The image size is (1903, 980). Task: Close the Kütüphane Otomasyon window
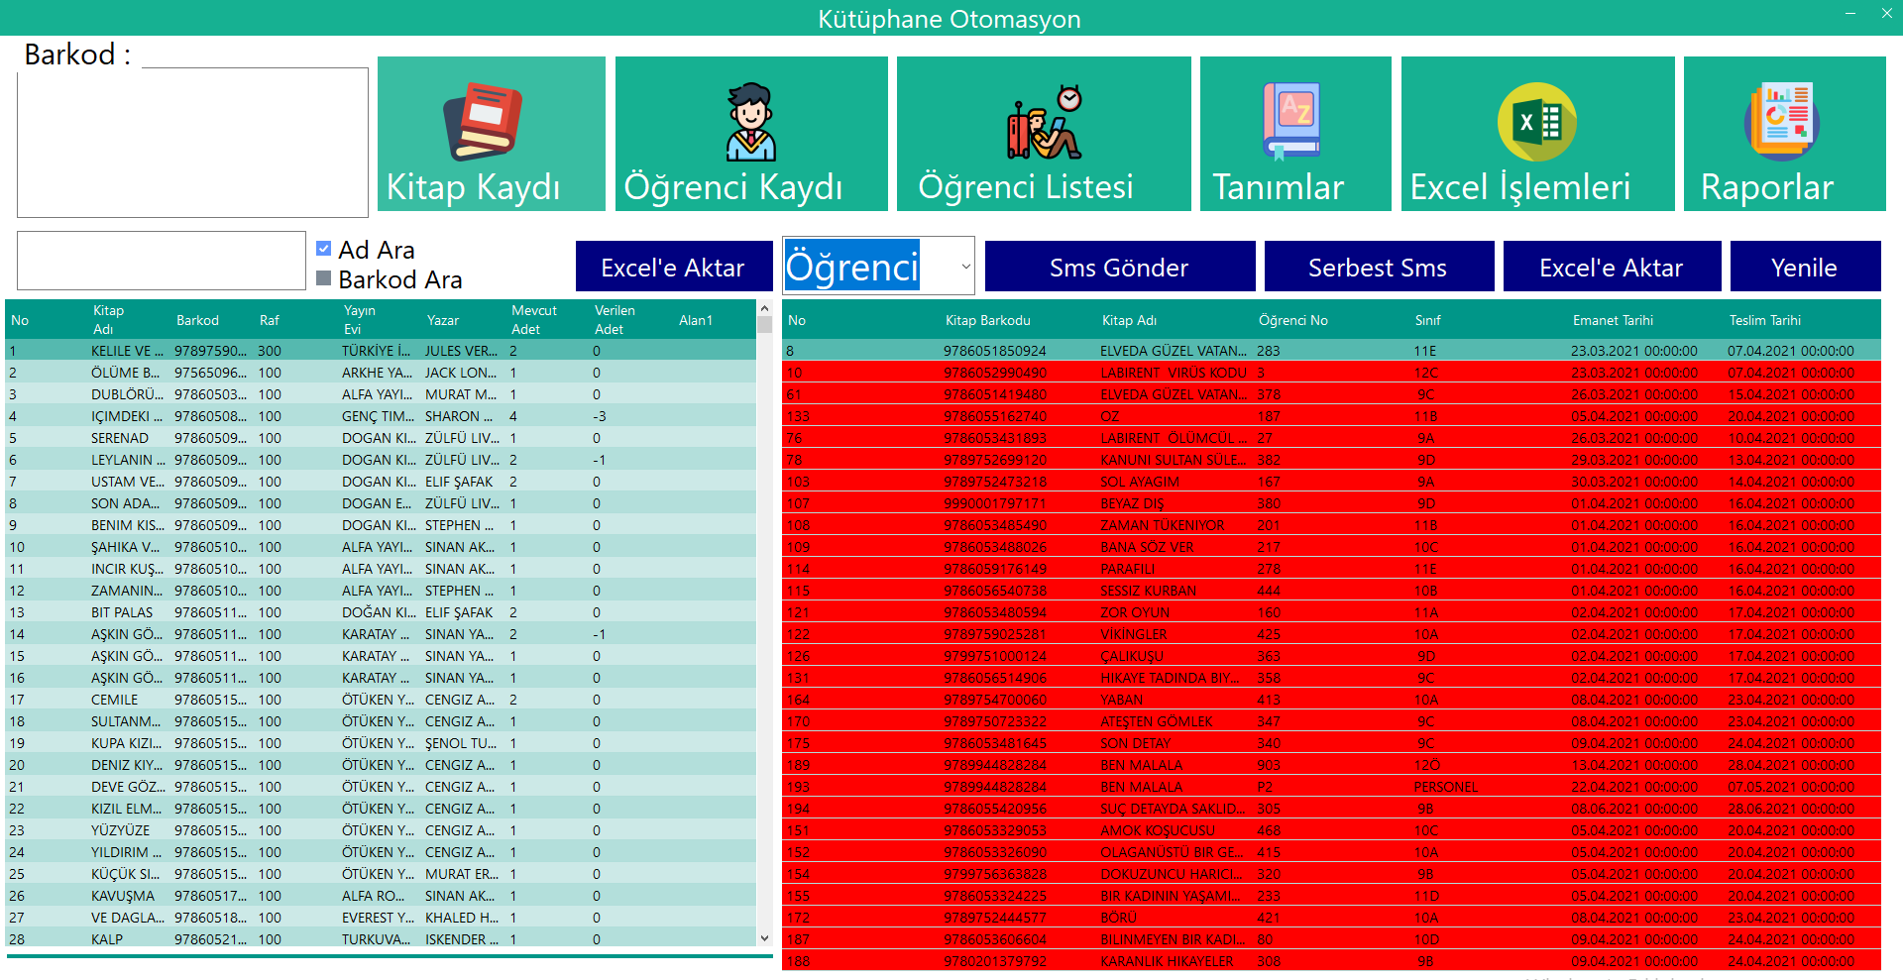[1886, 13]
